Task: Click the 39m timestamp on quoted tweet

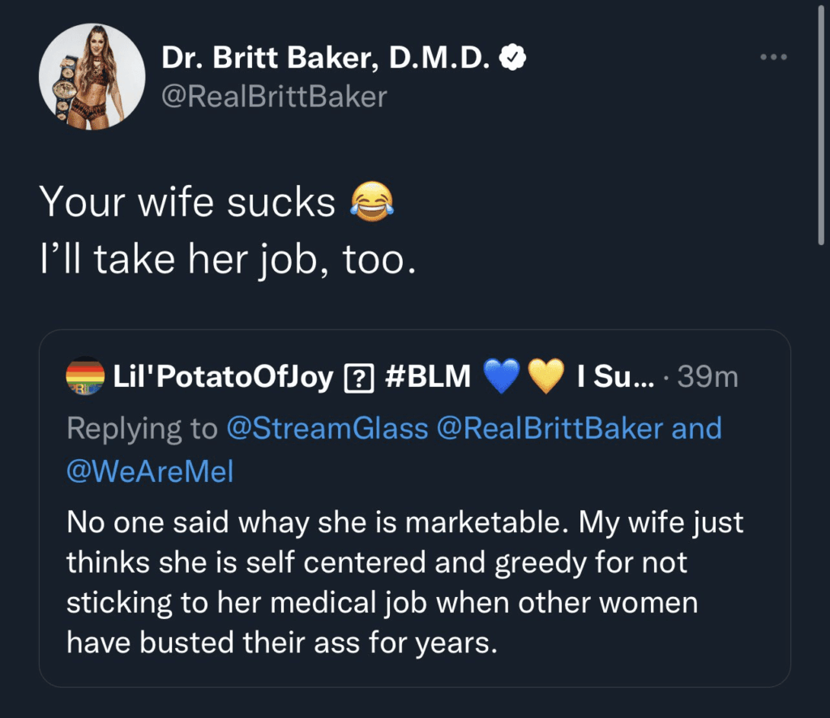Action: pyautogui.click(x=708, y=377)
